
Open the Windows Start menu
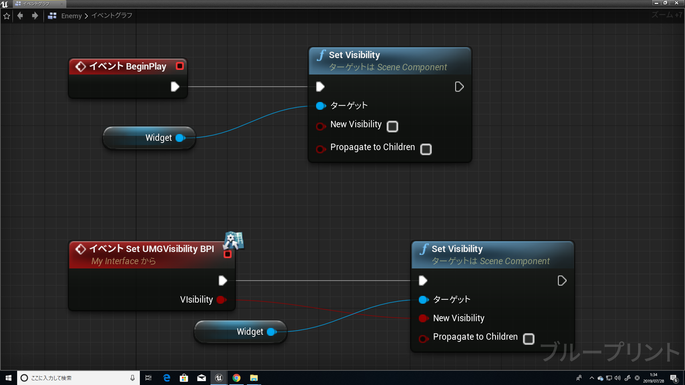8,378
